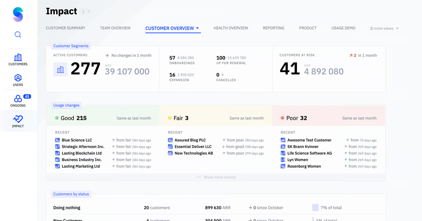Expand the Customer Overview tab dropdown
Screen dimensions: 422x221
[197, 28]
